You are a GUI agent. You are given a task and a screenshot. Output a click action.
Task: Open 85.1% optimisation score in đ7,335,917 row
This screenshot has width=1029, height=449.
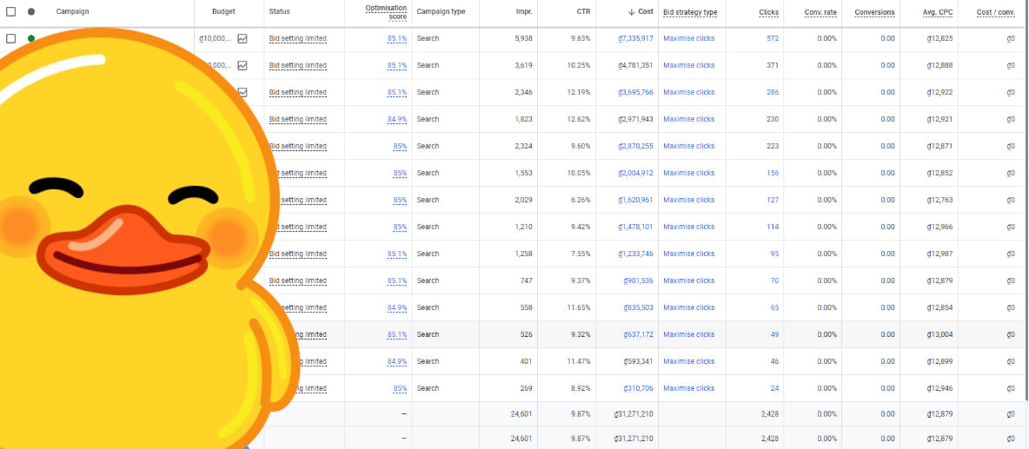(397, 39)
